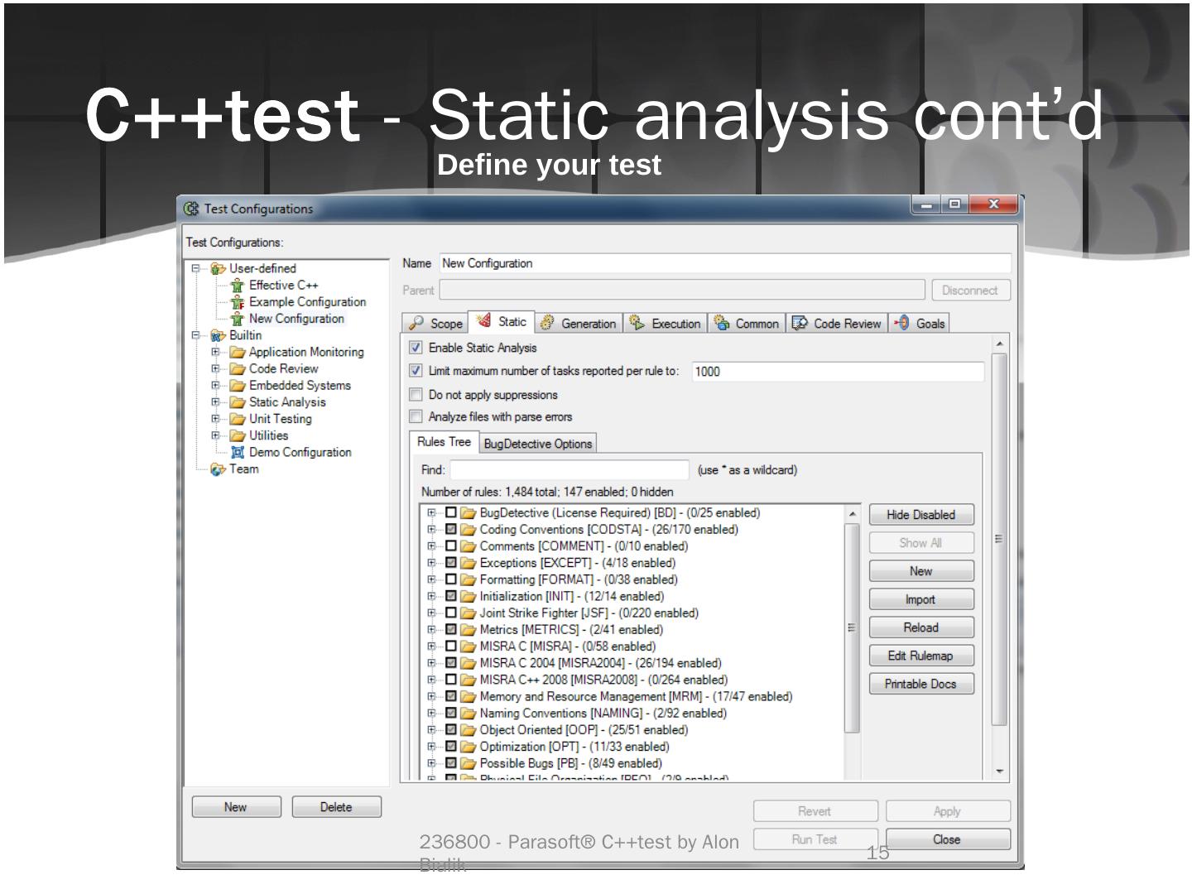Image resolution: width=1192 pixels, height=894 pixels.
Task: Expand the Naming Conventions rule category
Action: (431, 713)
